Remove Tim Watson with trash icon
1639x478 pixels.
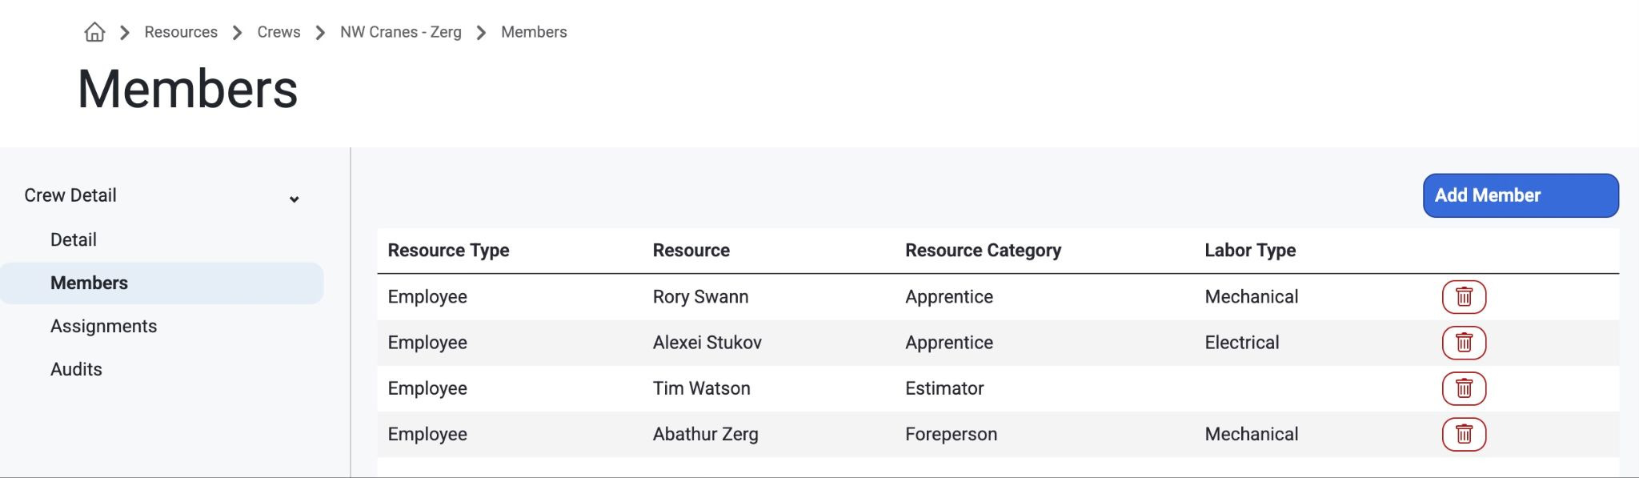point(1464,388)
